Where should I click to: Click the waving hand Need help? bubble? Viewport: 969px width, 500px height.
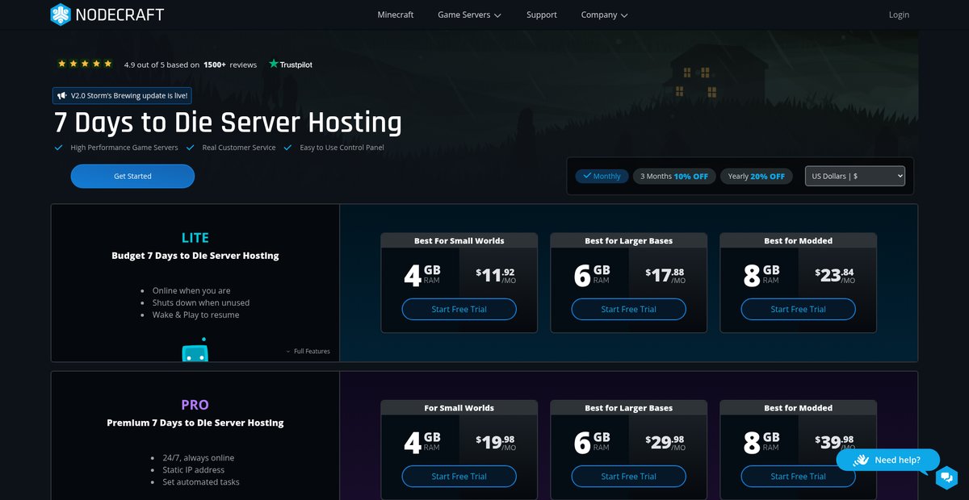tap(888, 460)
